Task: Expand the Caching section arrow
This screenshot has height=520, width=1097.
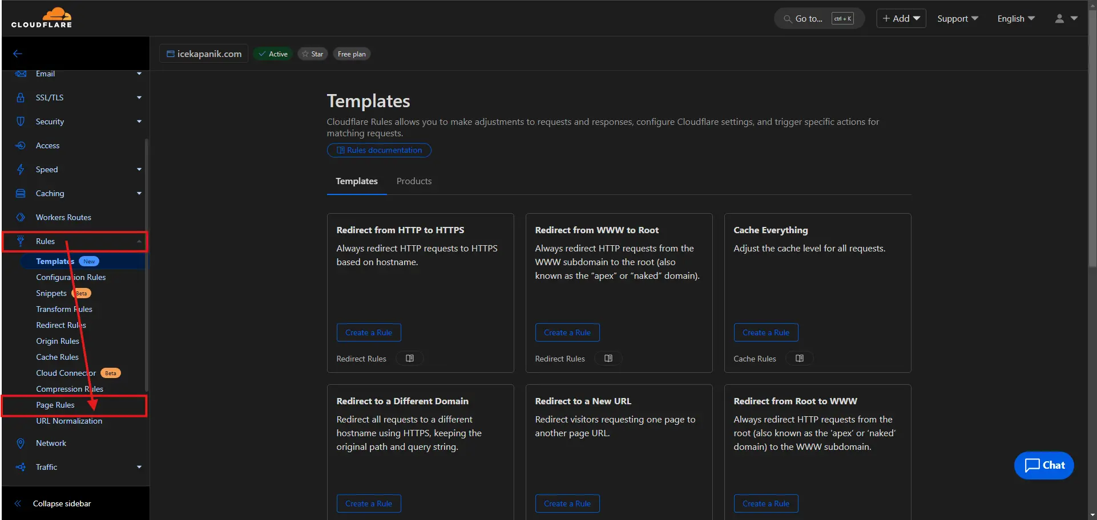Action: [139, 193]
